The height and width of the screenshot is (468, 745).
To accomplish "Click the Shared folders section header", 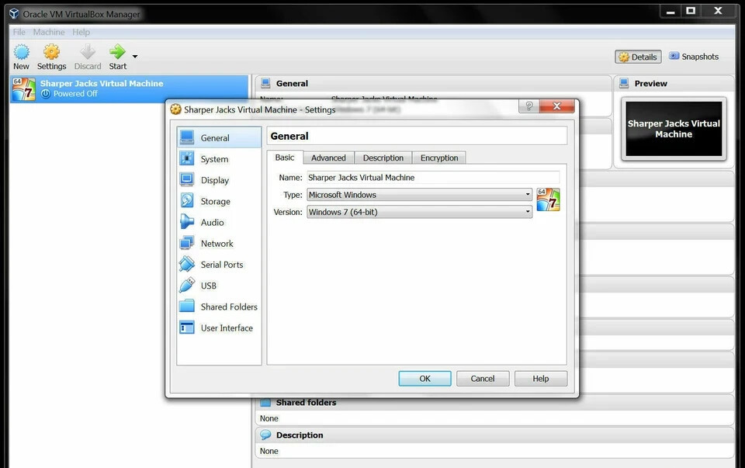I will click(x=495, y=403).
